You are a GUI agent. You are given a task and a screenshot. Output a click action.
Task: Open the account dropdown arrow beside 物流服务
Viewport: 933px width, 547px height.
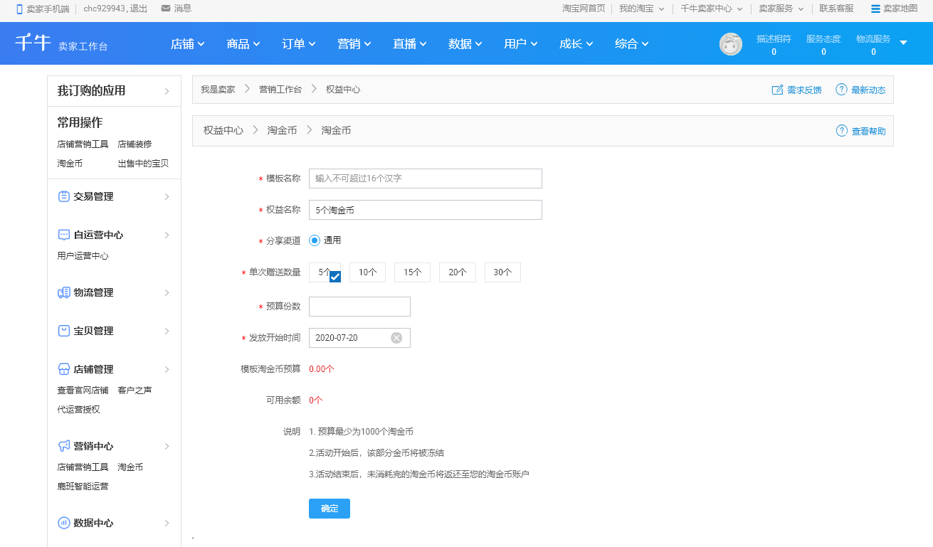pyautogui.click(x=904, y=43)
